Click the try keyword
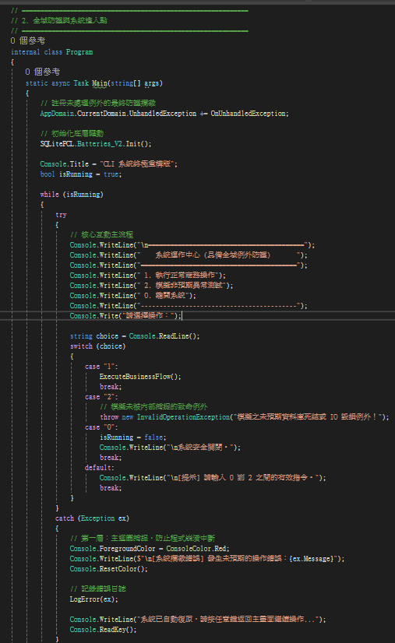 [61, 215]
